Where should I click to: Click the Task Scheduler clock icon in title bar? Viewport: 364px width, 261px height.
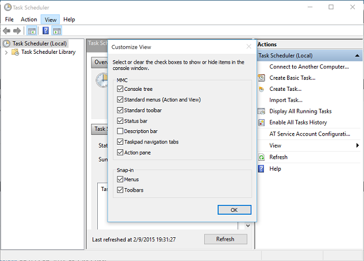point(8,7)
